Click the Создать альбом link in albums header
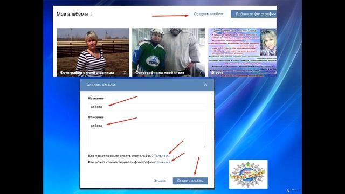The image size is (345, 194). (209, 14)
